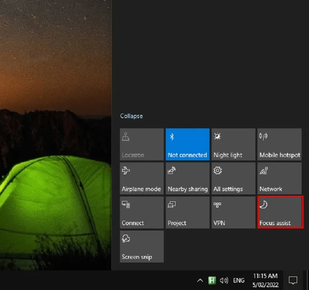This screenshot has width=309, height=290.
Task: Toggle Bluetooth Not connected tile
Action: (187, 144)
